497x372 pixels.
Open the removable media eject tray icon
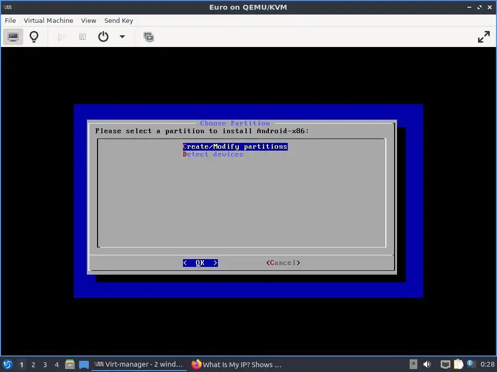coord(414,364)
